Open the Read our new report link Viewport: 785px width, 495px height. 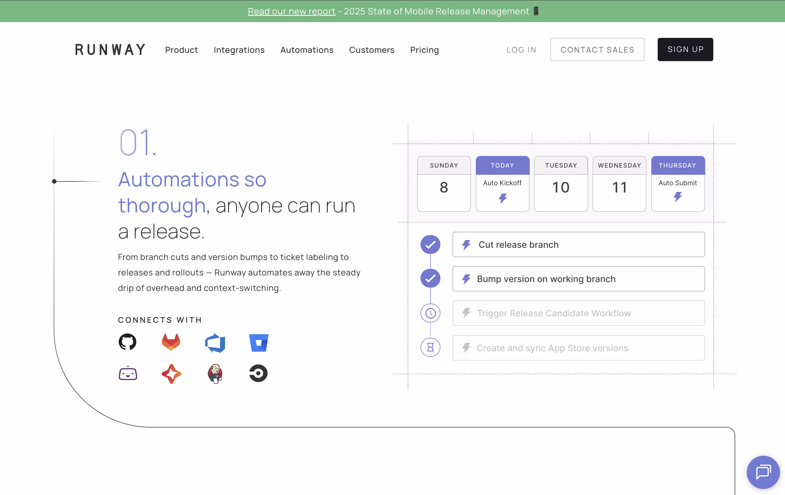click(x=291, y=11)
